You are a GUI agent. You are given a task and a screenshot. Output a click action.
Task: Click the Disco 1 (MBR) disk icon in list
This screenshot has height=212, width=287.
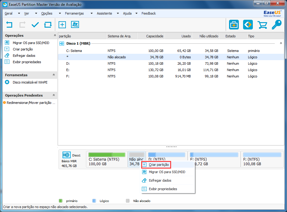coord(62,43)
